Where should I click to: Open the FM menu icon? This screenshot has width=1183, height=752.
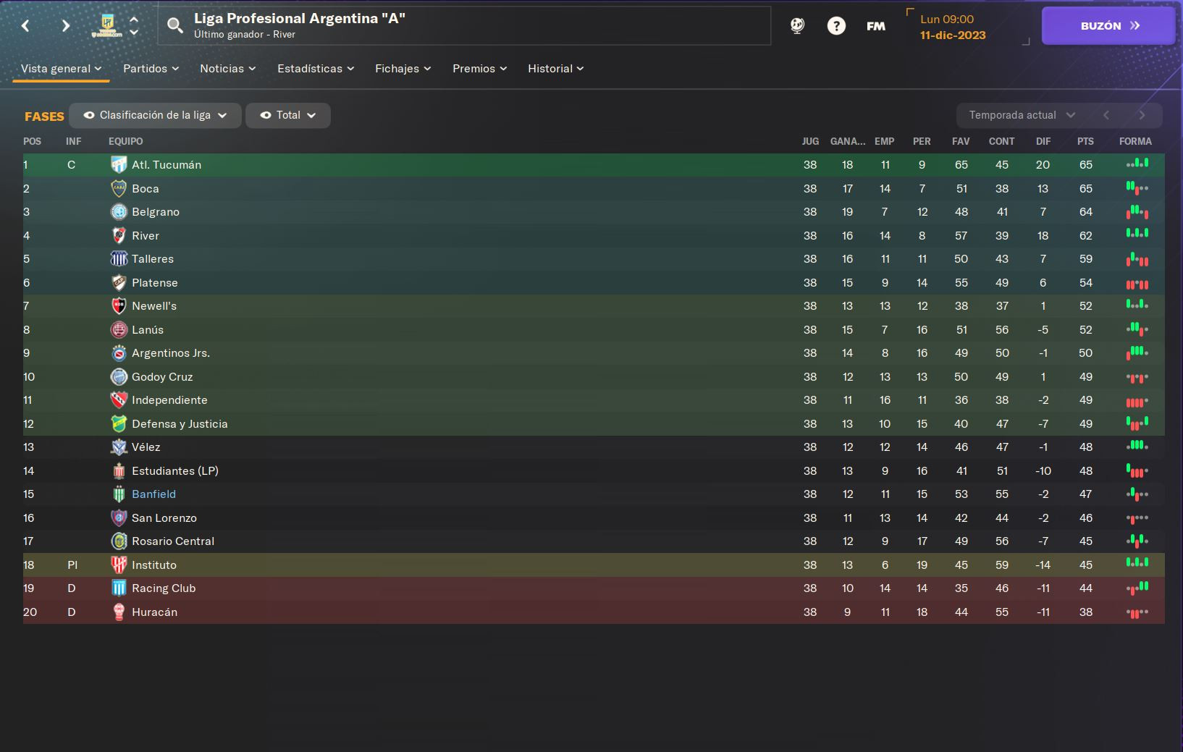point(876,26)
